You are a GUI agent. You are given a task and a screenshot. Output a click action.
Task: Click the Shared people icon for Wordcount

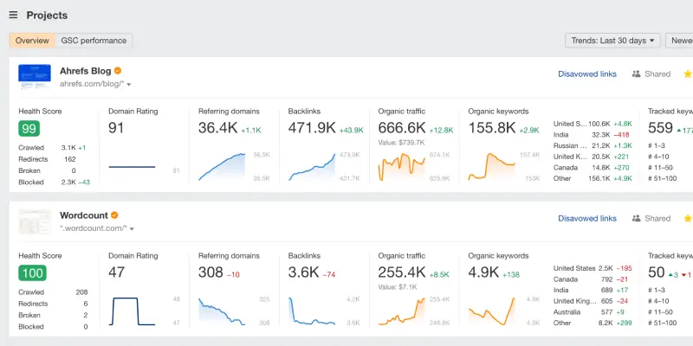pyautogui.click(x=637, y=219)
